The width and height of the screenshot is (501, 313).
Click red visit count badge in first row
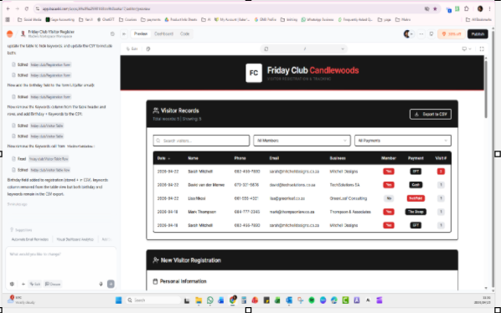pyautogui.click(x=441, y=172)
